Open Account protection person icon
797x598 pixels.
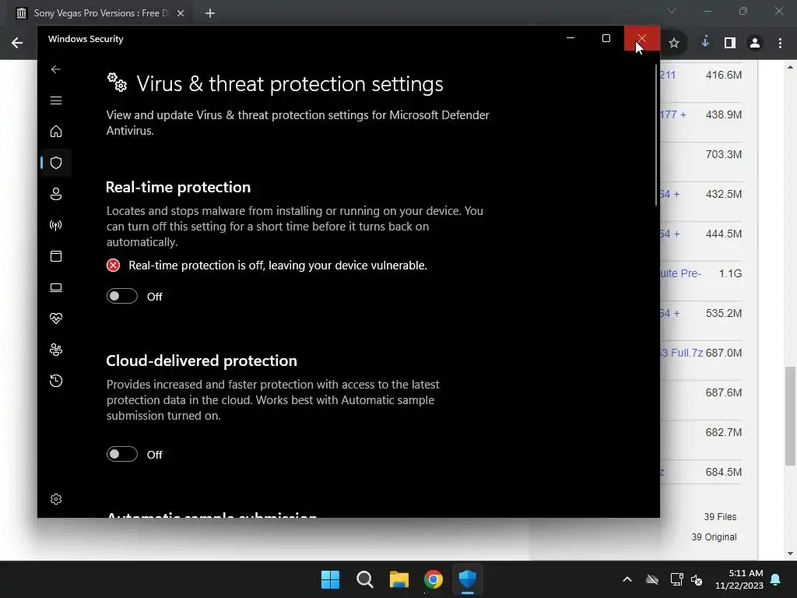tap(56, 194)
